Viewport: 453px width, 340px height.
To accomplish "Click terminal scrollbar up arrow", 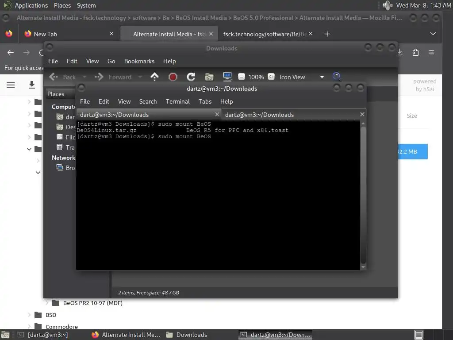I will click(x=363, y=124).
